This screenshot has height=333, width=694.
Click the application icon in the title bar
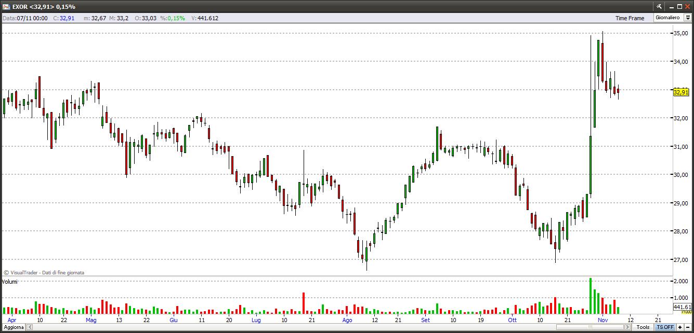(x=6, y=7)
